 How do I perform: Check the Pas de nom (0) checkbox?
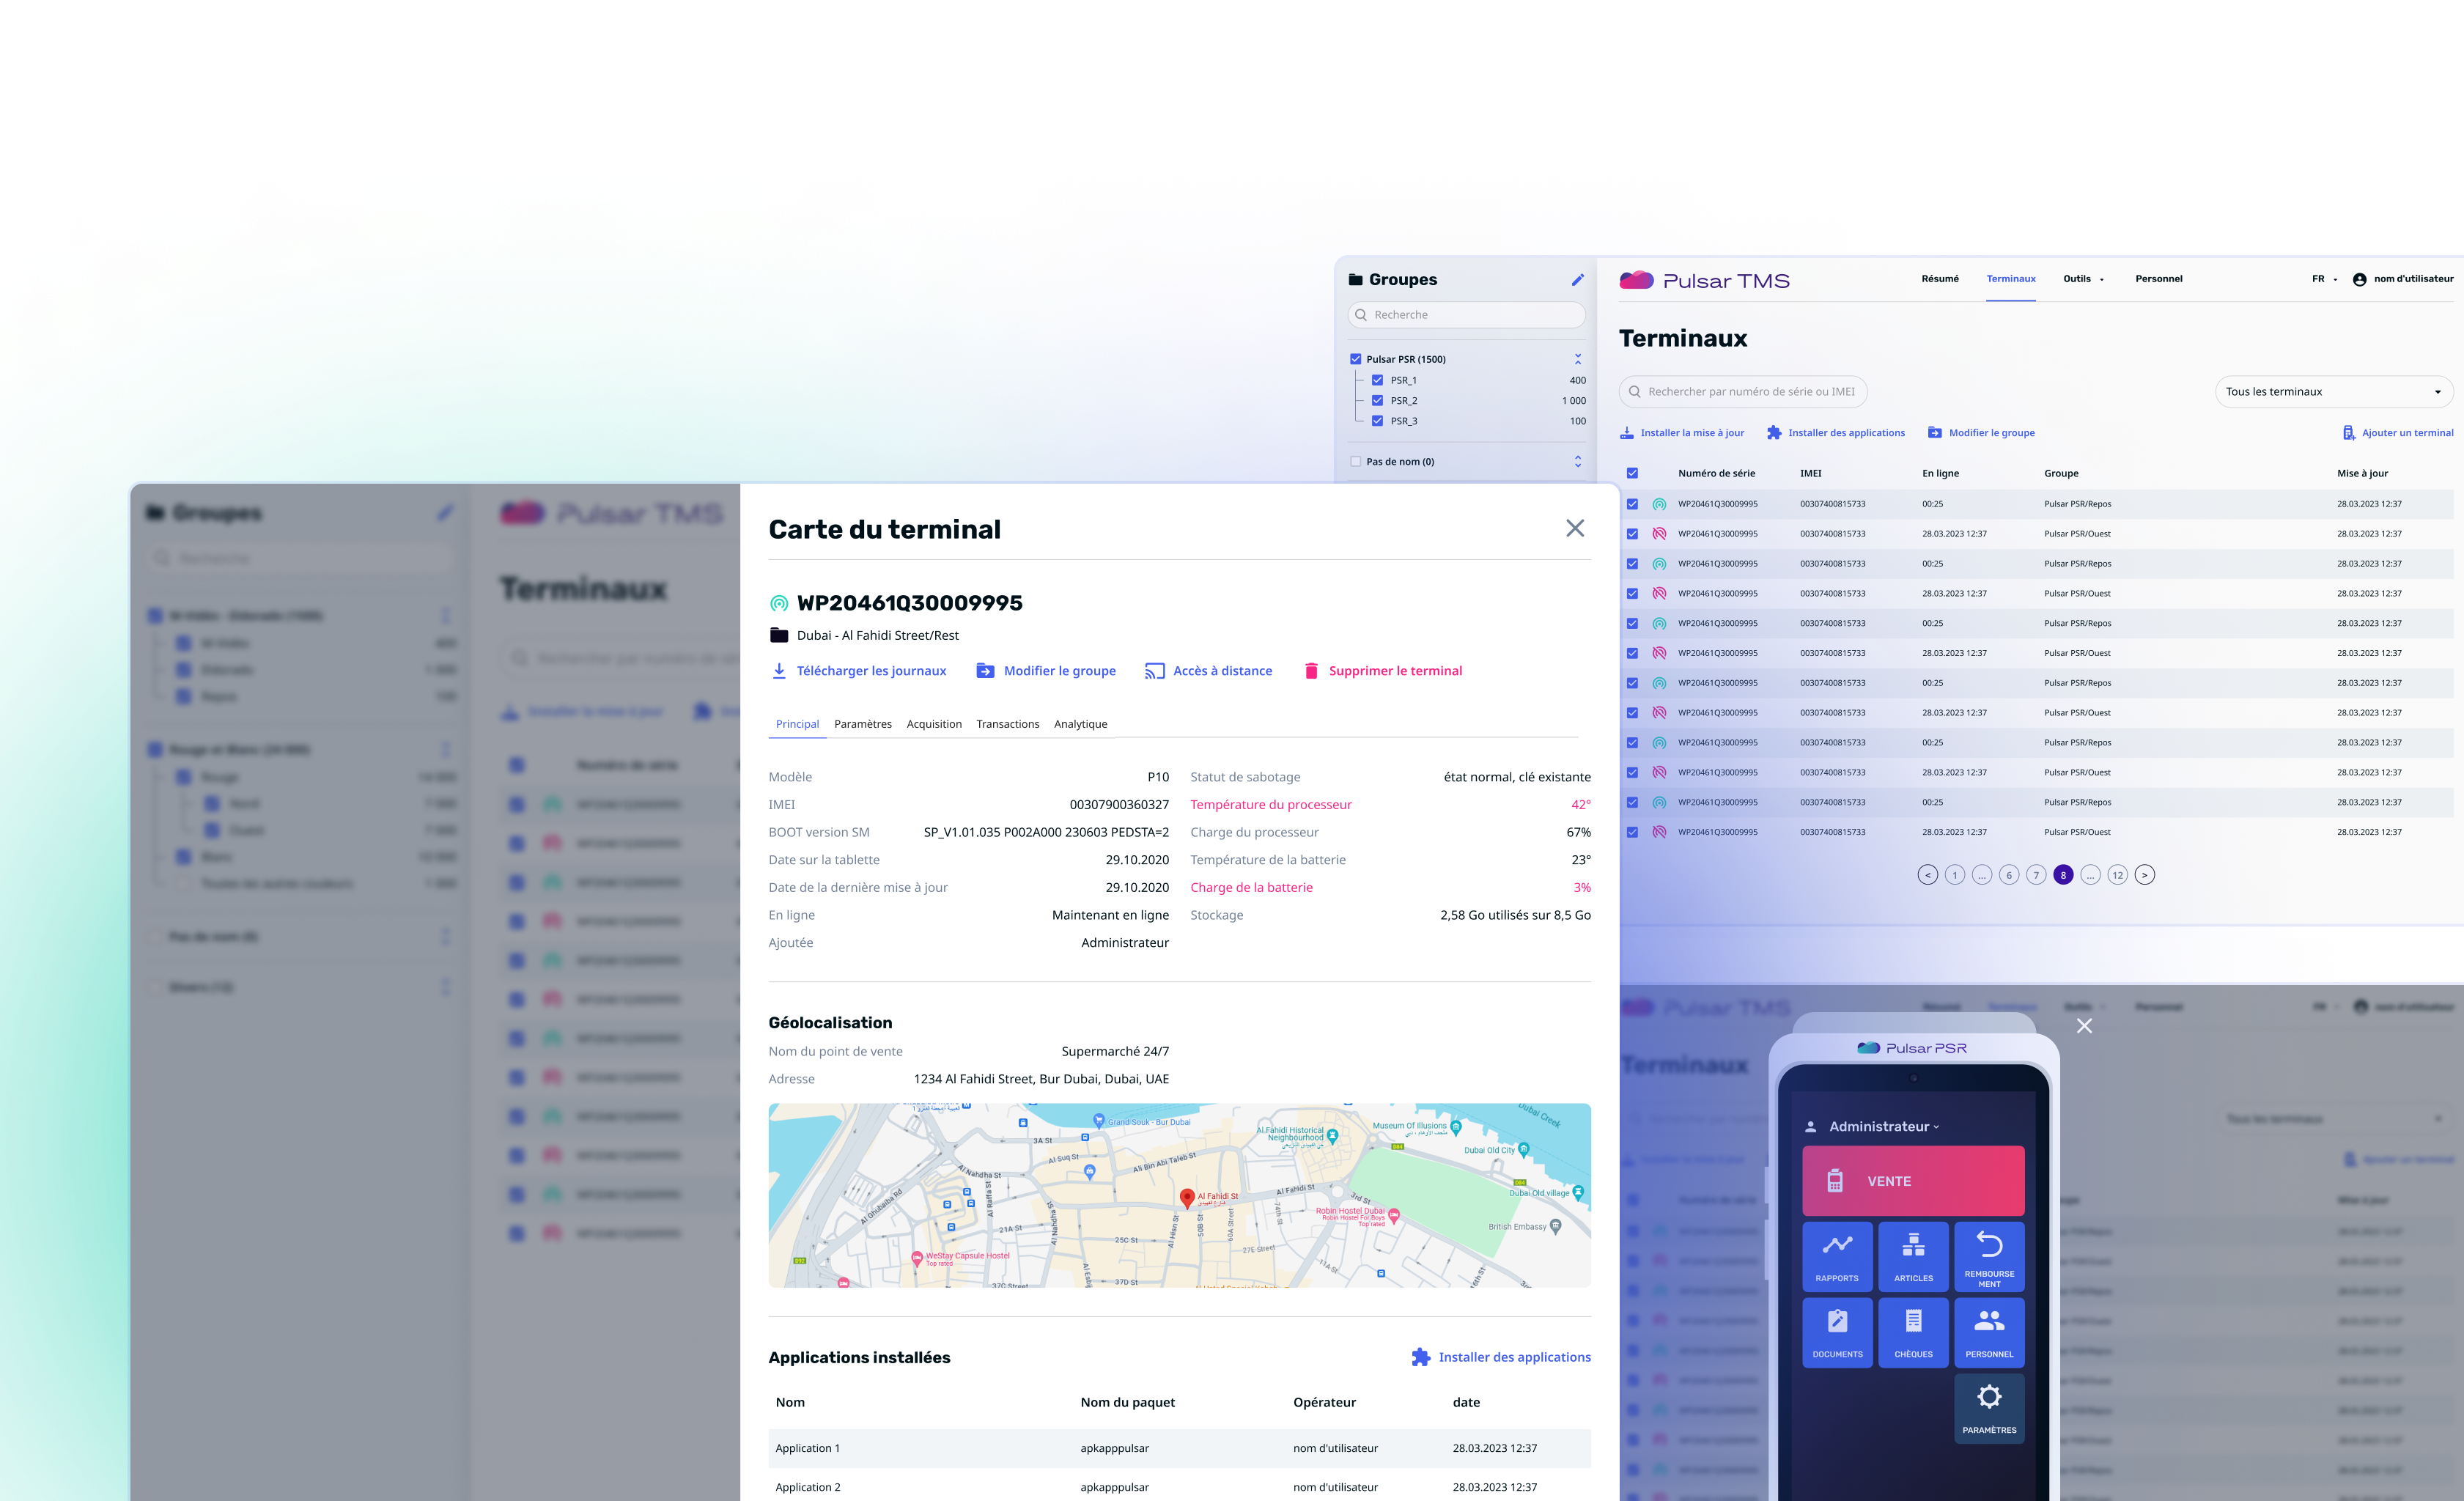1356,462
